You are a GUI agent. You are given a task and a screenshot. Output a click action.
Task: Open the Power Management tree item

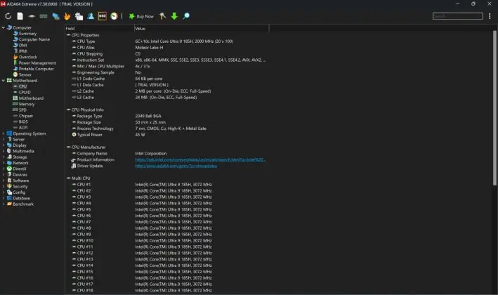37,63
